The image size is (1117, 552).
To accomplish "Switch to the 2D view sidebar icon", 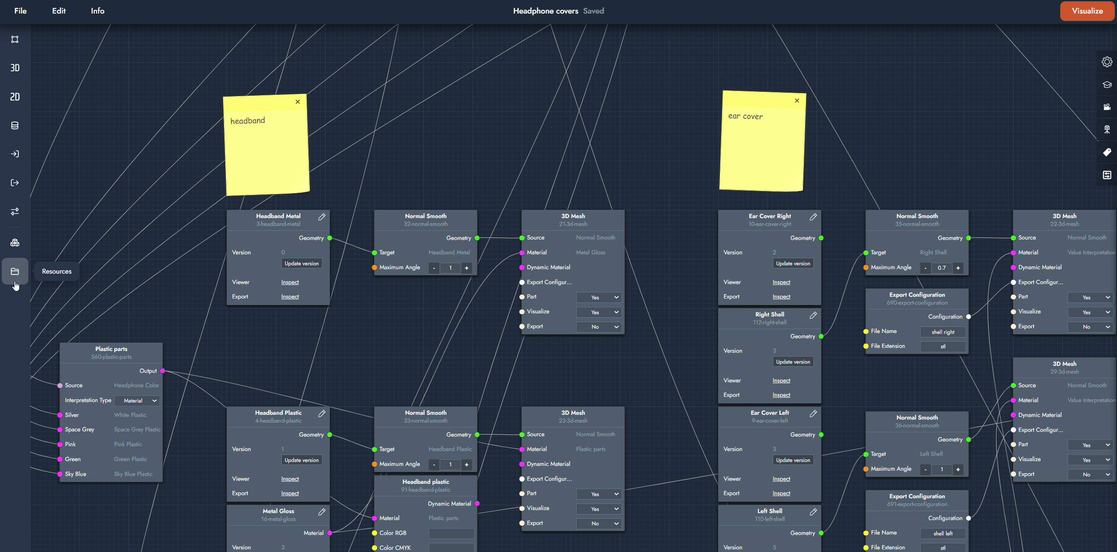I will (15, 97).
